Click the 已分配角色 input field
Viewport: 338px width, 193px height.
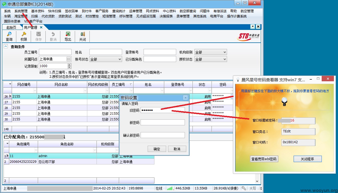coord(160,59)
